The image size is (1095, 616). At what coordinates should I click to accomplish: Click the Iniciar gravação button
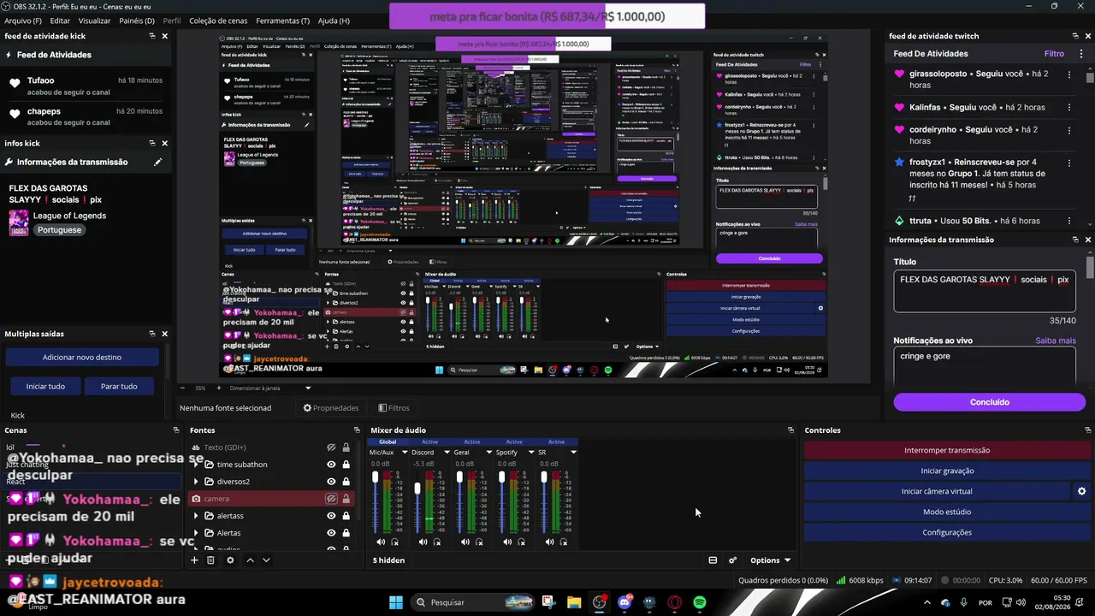coord(947,471)
